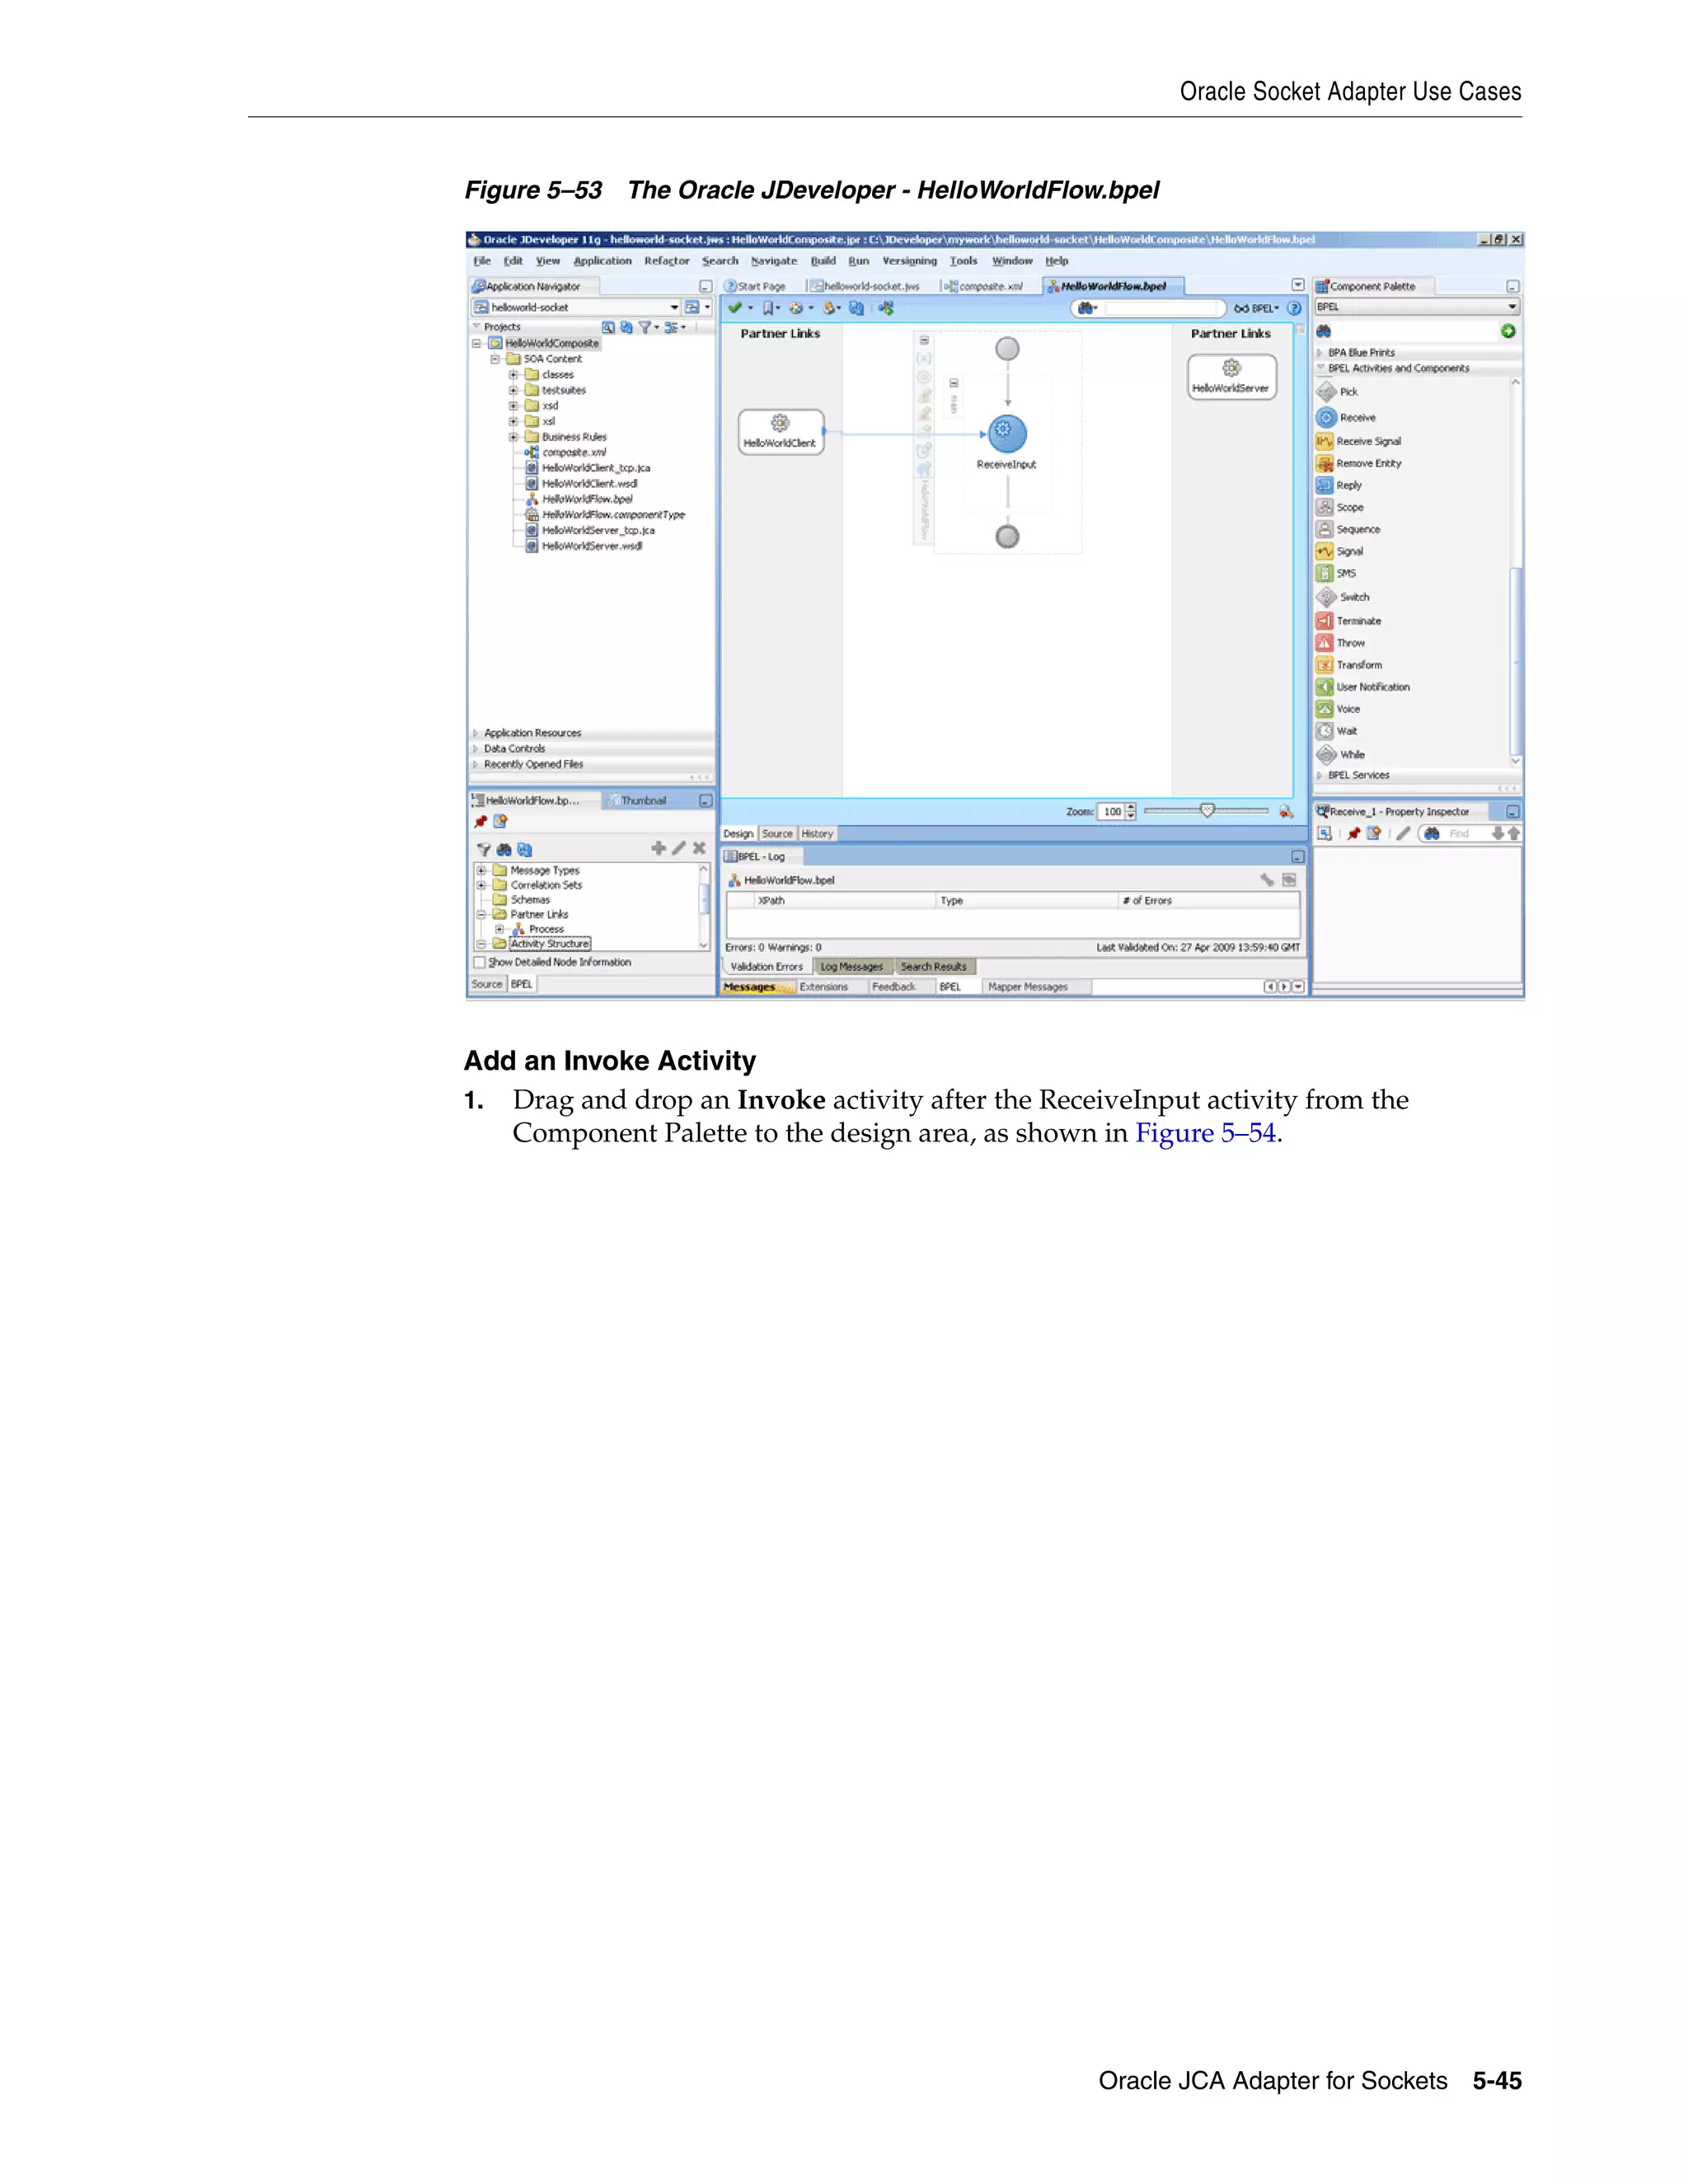
Task: Switch to the composite.xml editor tab
Action: coord(984,286)
